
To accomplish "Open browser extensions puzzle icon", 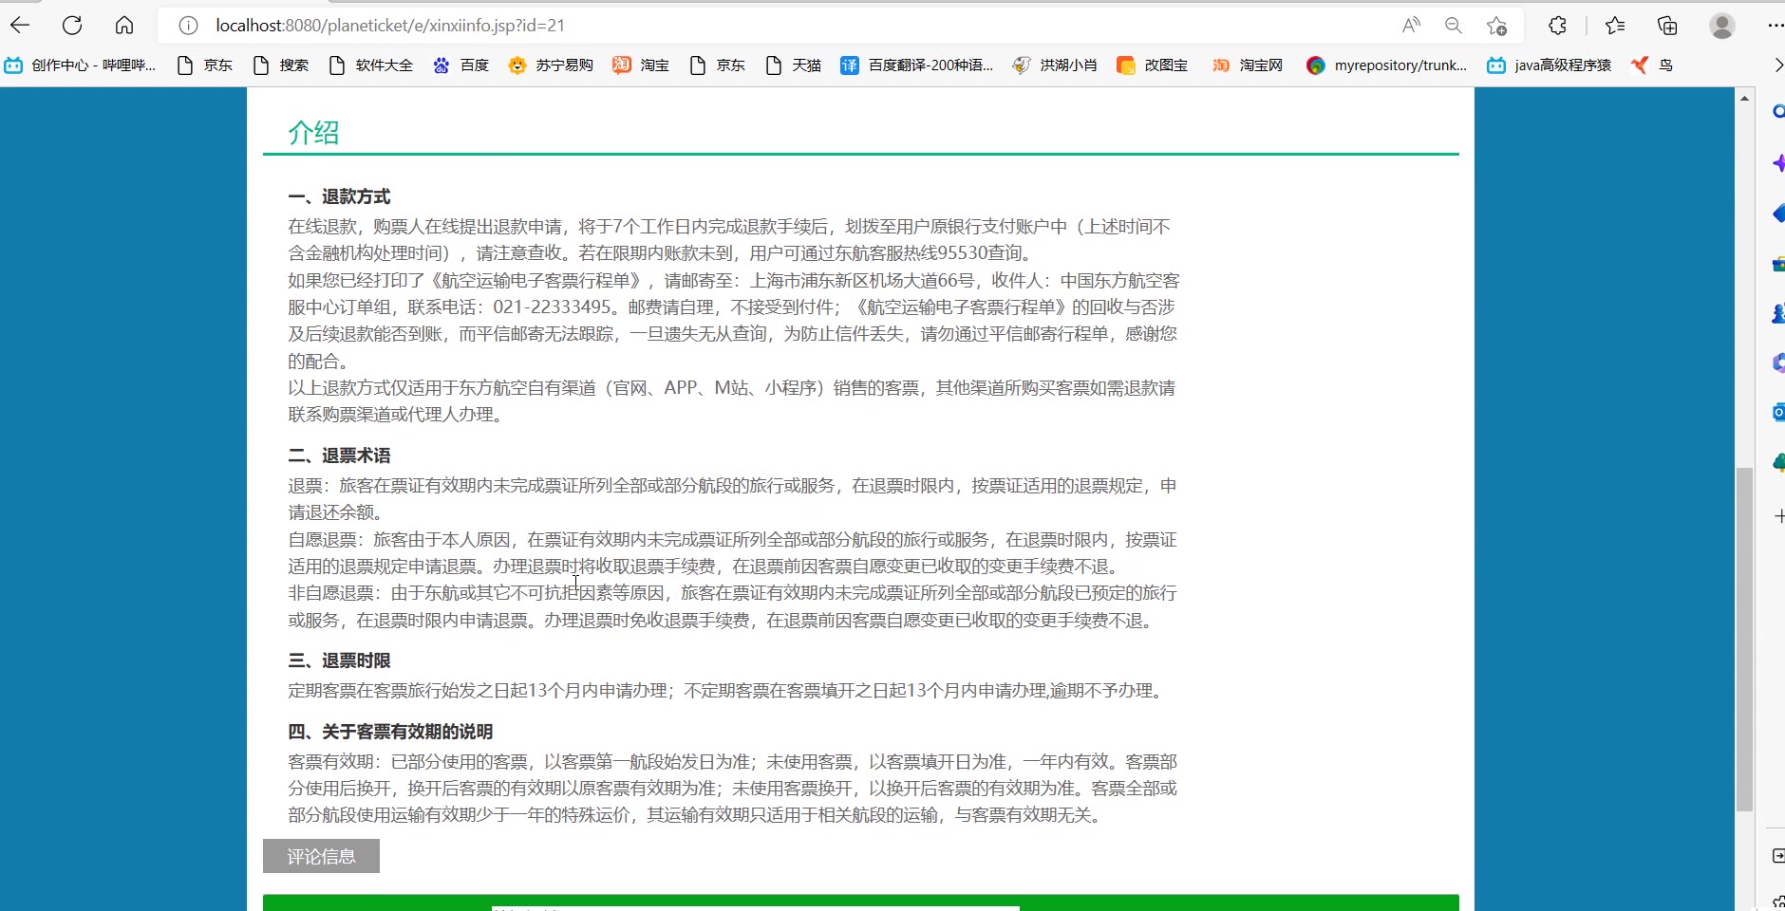I will click(x=1557, y=26).
